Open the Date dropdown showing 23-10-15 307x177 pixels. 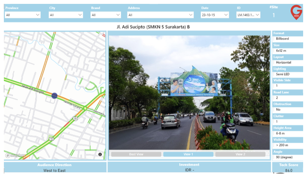215,15
